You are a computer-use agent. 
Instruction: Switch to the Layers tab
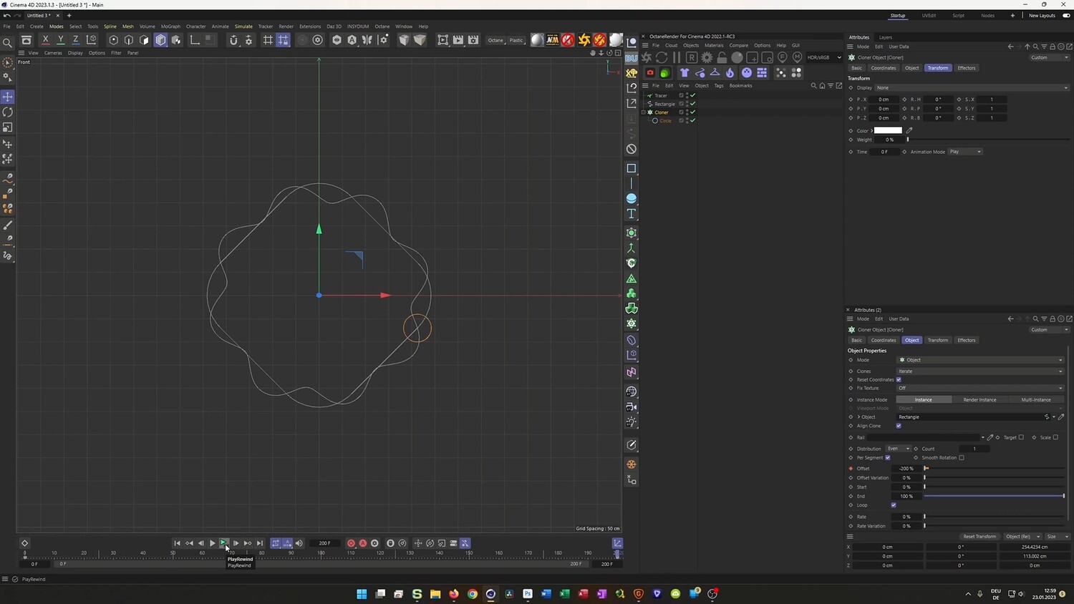click(x=886, y=37)
